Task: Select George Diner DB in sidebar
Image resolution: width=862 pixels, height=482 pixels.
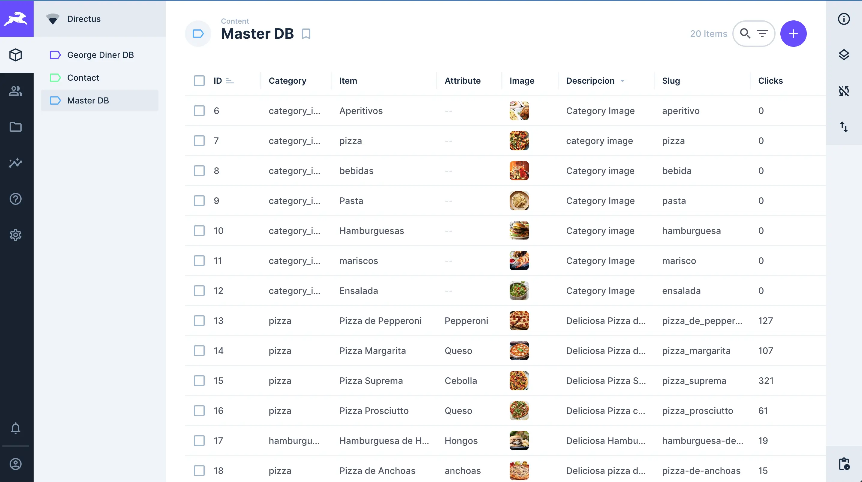Action: pos(101,54)
